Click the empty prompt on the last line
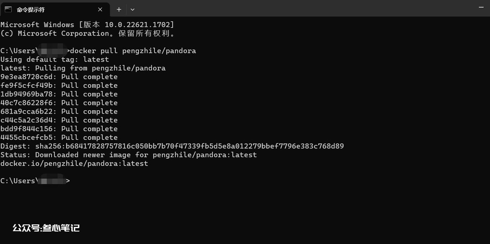This screenshot has width=490, height=244. 35,181
